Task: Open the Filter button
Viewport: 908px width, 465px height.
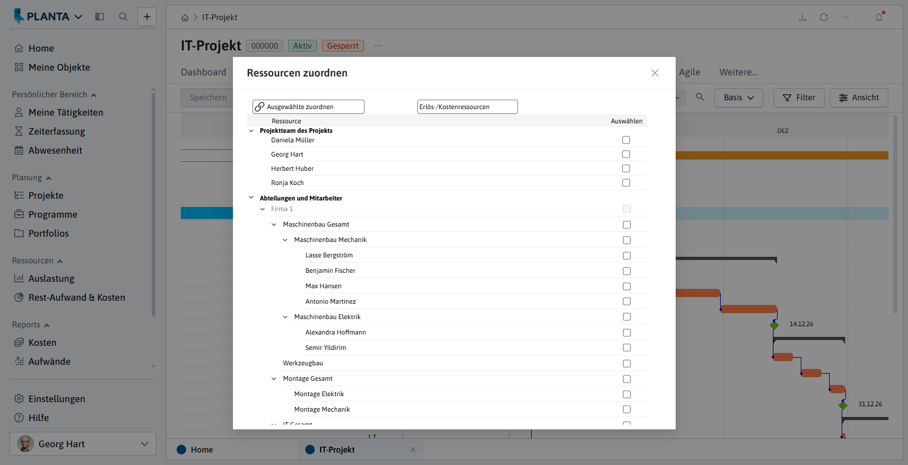Action: tap(799, 98)
